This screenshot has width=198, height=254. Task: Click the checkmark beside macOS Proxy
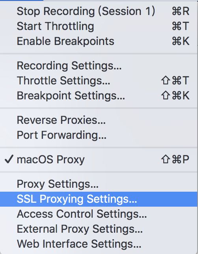tap(9, 159)
